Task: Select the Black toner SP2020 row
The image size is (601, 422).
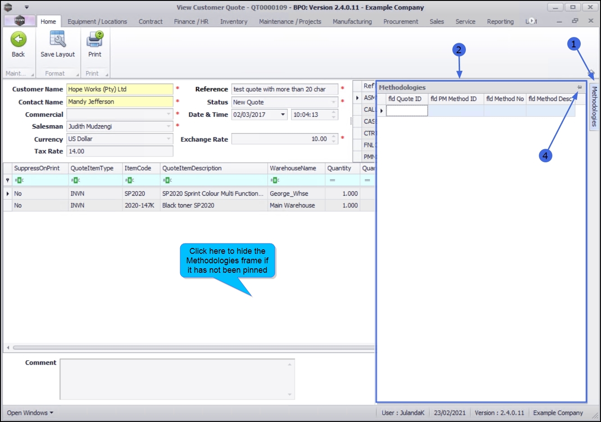Action: (189, 205)
